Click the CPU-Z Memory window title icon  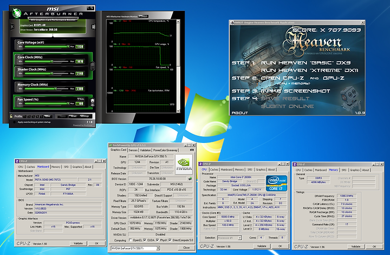click(x=295, y=164)
